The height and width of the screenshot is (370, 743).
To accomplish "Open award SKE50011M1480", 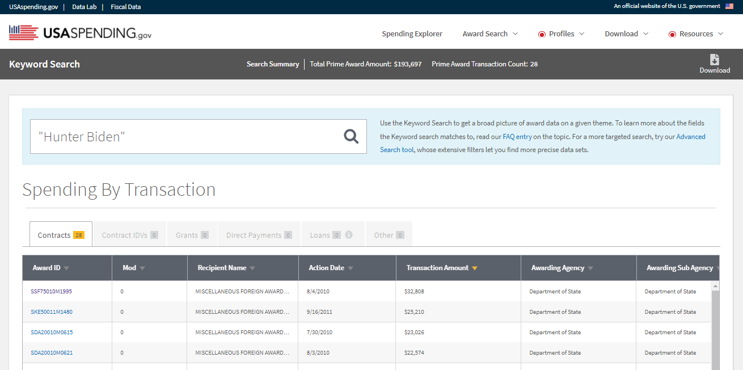I will [52, 312].
